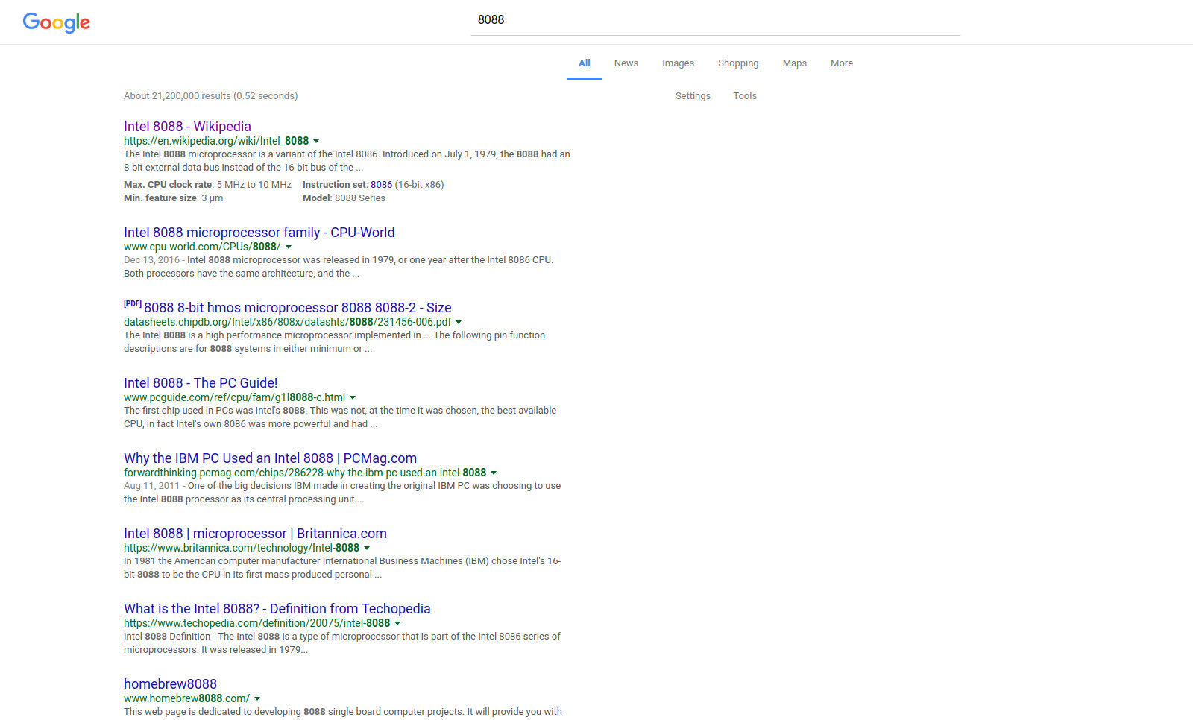Screen dimensions: 1193x720
Task: Open What is the Intel 8088 Techopedia result
Action: tap(277, 609)
